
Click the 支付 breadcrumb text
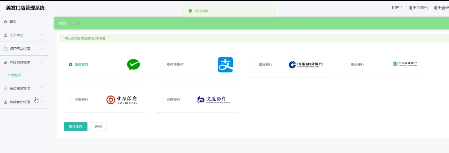pos(77,23)
